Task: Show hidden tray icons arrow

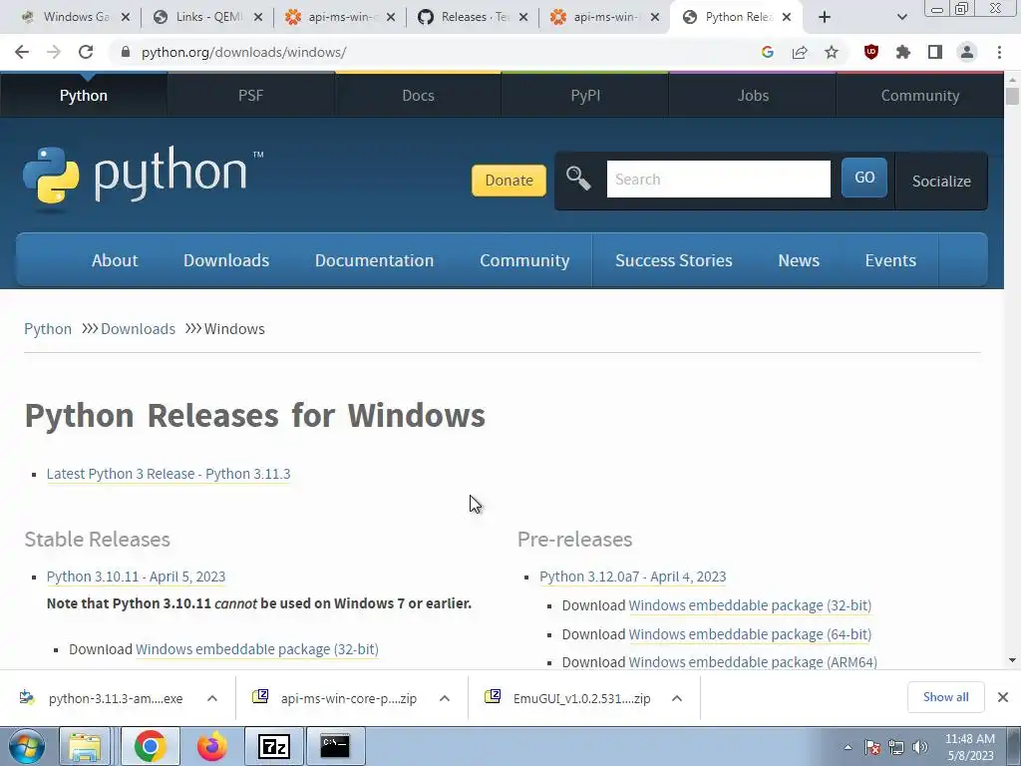Action: [x=848, y=747]
